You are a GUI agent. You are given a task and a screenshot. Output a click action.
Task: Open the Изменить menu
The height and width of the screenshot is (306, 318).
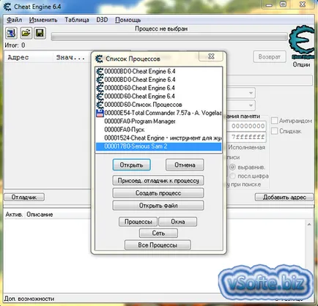pyautogui.click(x=43, y=20)
